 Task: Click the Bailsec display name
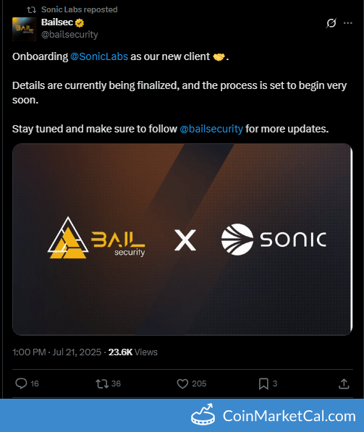coord(57,22)
